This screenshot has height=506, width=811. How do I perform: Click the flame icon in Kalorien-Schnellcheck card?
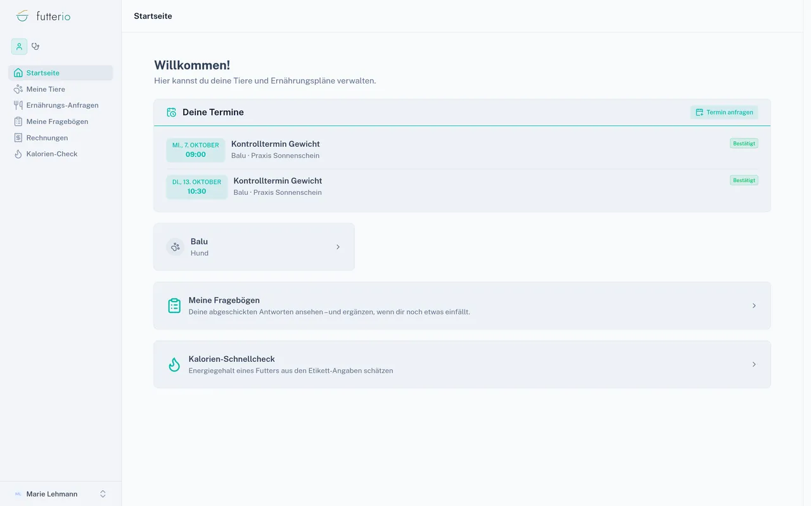point(174,364)
